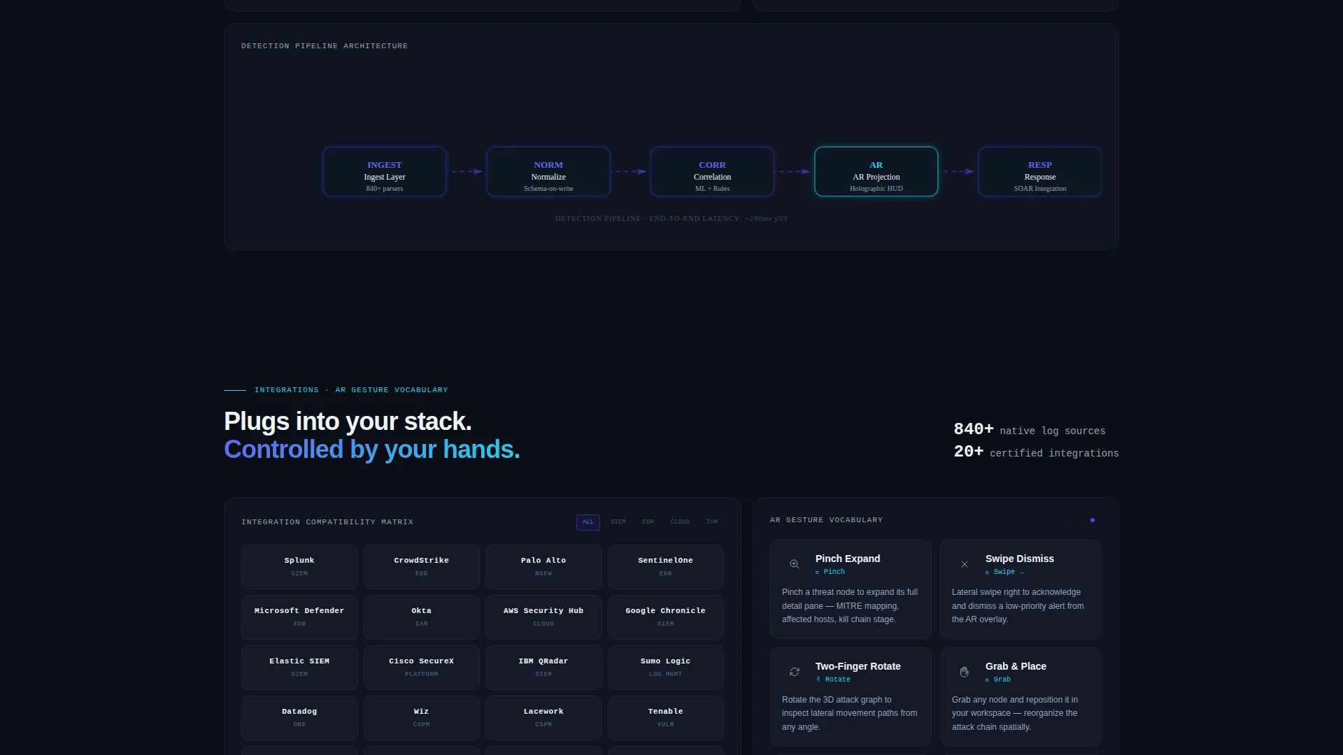Select the Palo Alto NGFW tile
This screenshot has height=755, width=1343.
[543, 567]
